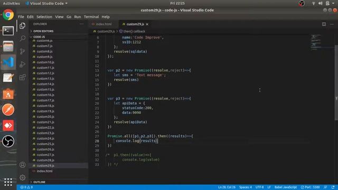Open Ubuntu Software from the dock
338x190 pixels.
click(8, 94)
